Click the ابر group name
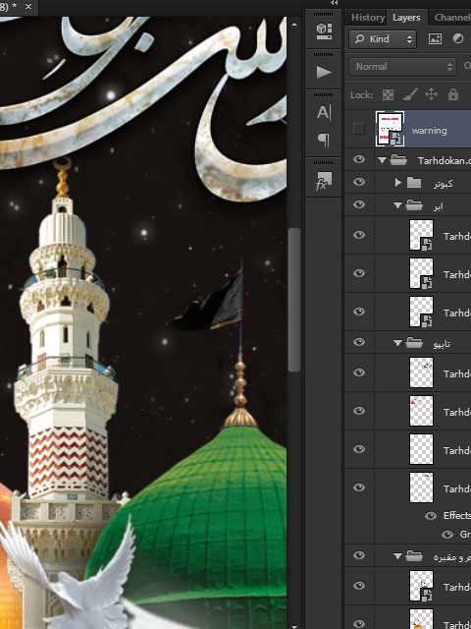The height and width of the screenshot is (629, 471). click(x=438, y=206)
